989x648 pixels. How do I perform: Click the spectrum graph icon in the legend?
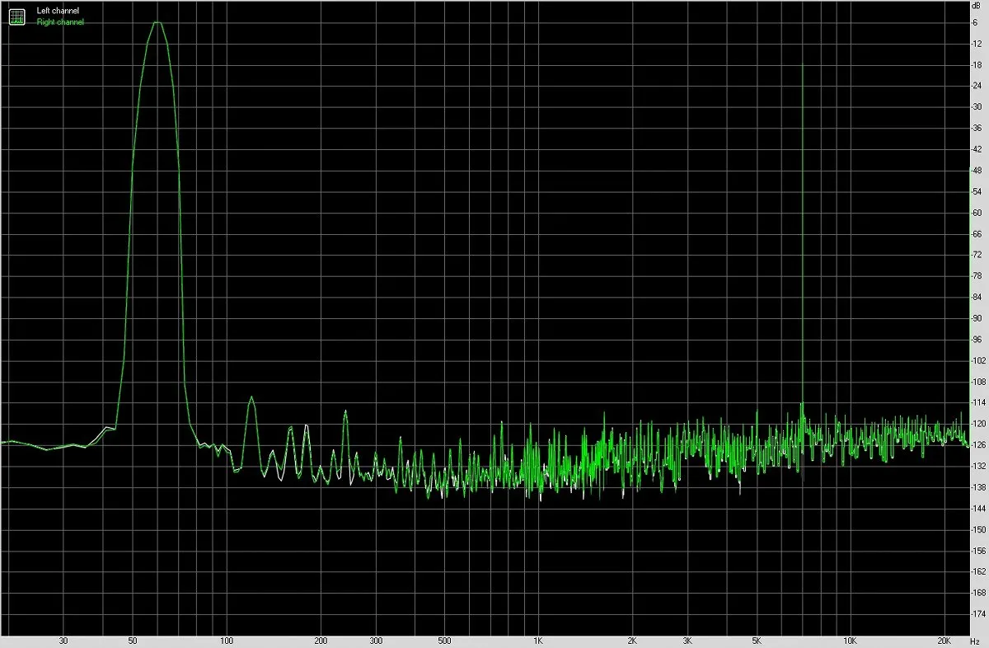pyautogui.click(x=17, y=16)
